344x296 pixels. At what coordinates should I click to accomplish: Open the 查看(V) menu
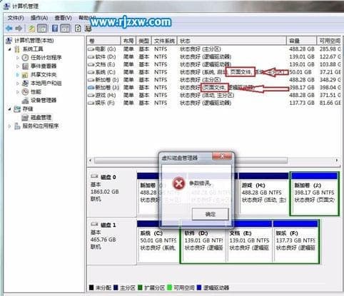pyautogui.click(x=63, y=18)
